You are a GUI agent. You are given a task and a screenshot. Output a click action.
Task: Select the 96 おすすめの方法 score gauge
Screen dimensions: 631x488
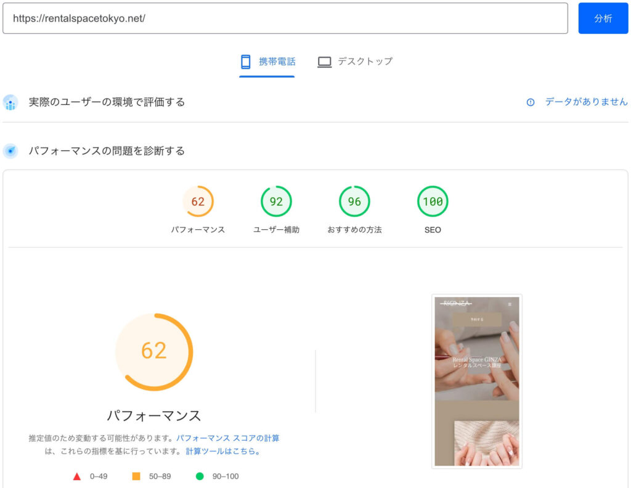(x=354, y=202)
